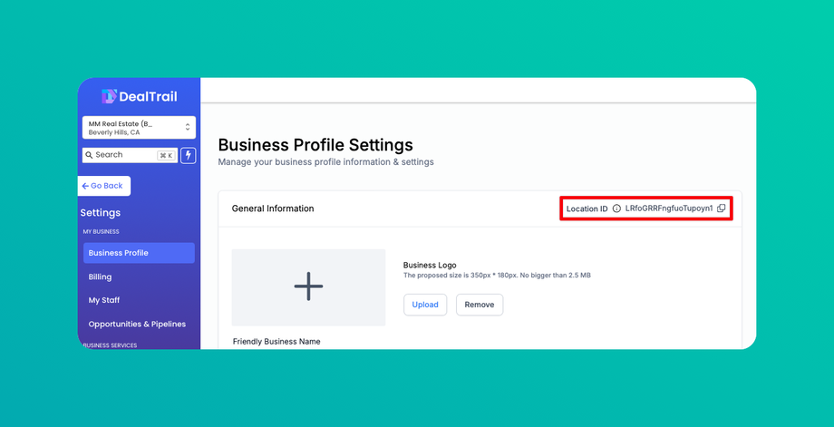834x427 pixels.
Task: Open Opportunities & Pipelines settings
Action: (x=137, y=324)
